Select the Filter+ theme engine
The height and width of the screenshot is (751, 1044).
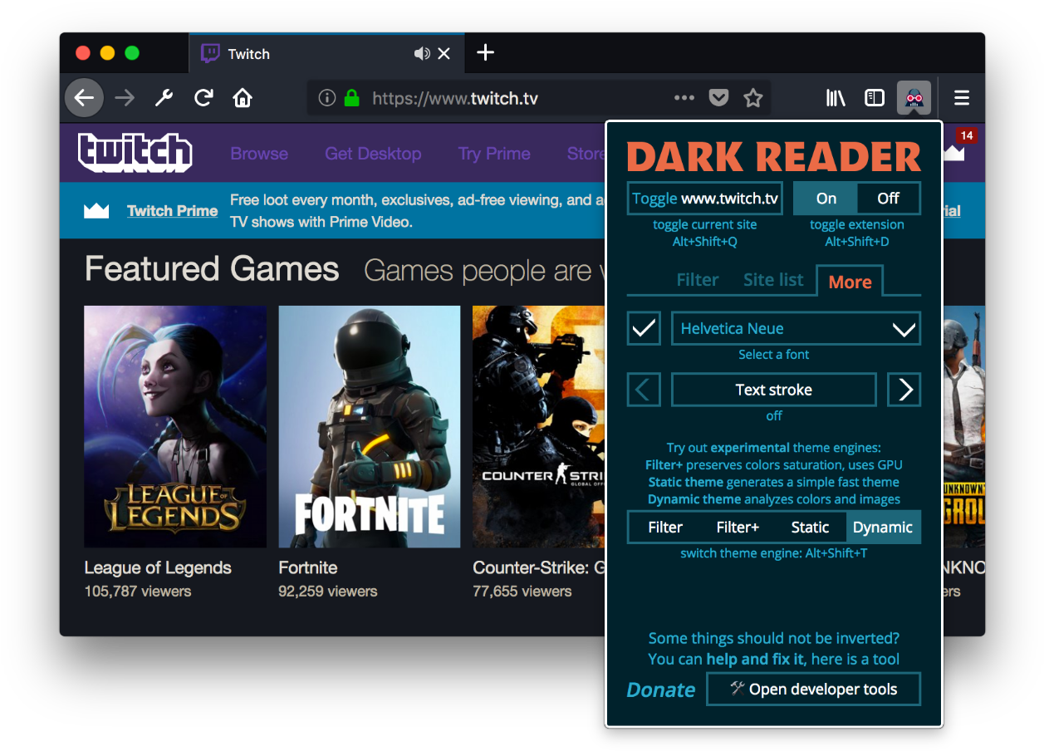point(738,528)
